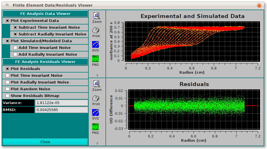Image resolution: width=267 pixels, height=149 pixels.
Task: Expand Residuals plot toolbar overflow chevron
Action: coord(97,143)
